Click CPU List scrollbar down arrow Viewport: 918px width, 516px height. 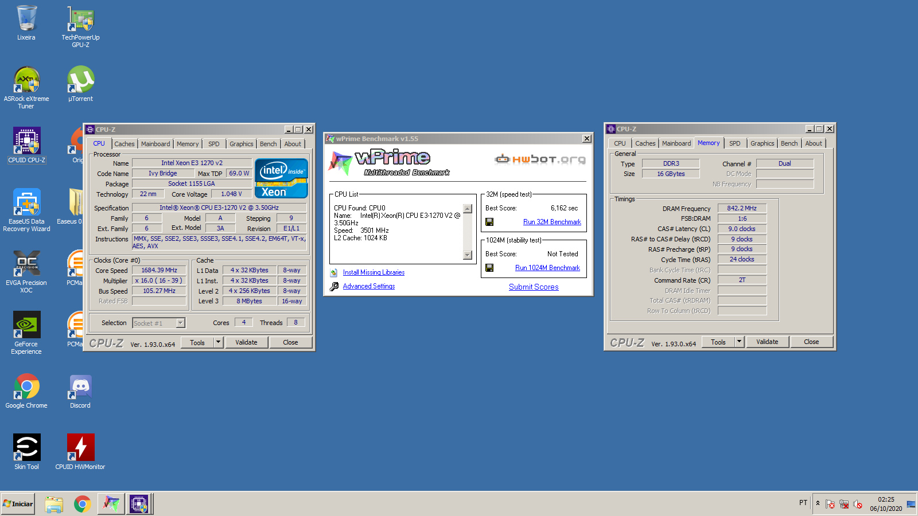pos(468,255)
